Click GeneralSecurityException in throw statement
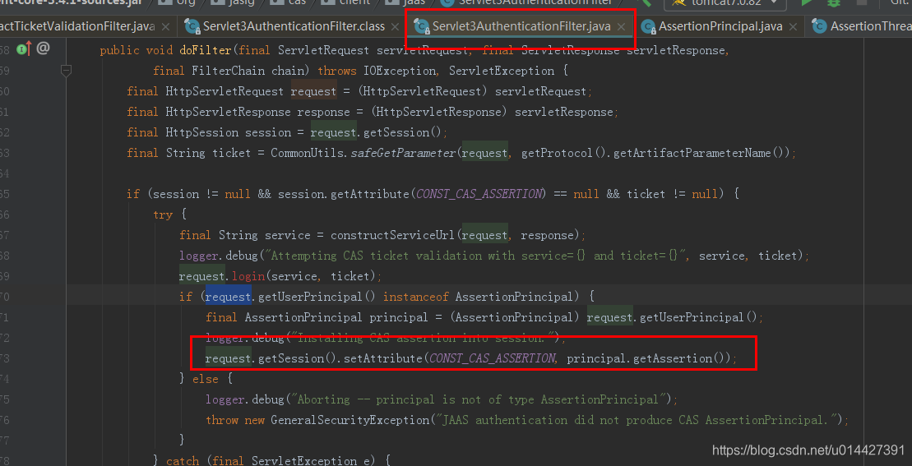912x466 pixels. click(x=350, y=419)
